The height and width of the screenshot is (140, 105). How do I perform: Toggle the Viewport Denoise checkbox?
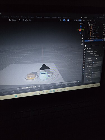click(x=88, y=69)
